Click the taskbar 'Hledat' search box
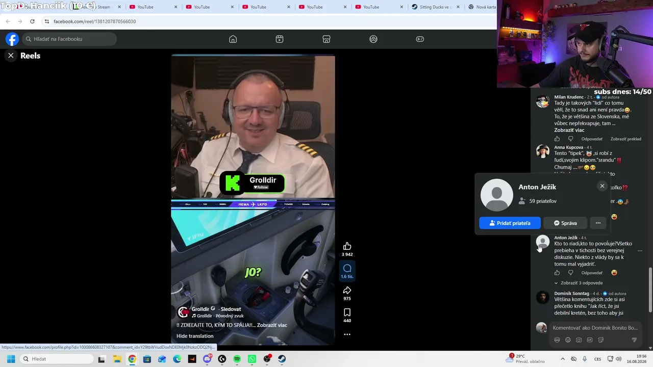653x367 pixels. 56,359
